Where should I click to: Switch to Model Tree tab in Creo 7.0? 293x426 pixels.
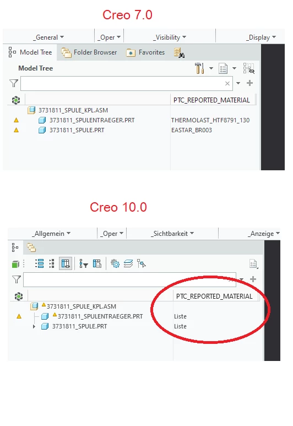pyautogui.click(x=30, y=52)
